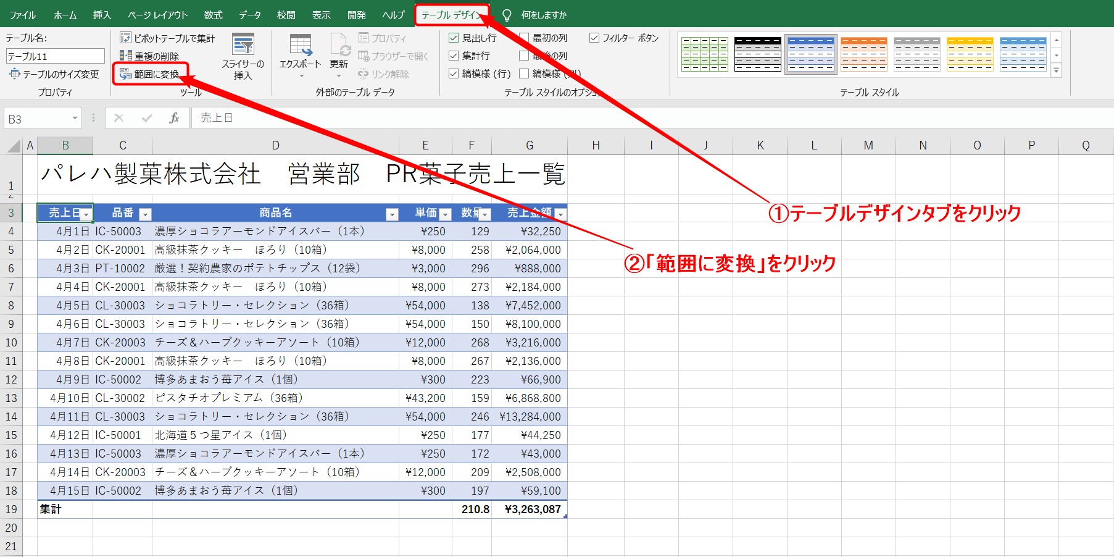This screenshot has width=1114, height=557.
Task: Apply the yellow table style swatch
Action: tap(970, 54)
